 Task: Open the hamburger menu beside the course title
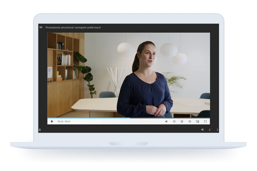click(x=41, y=27)
